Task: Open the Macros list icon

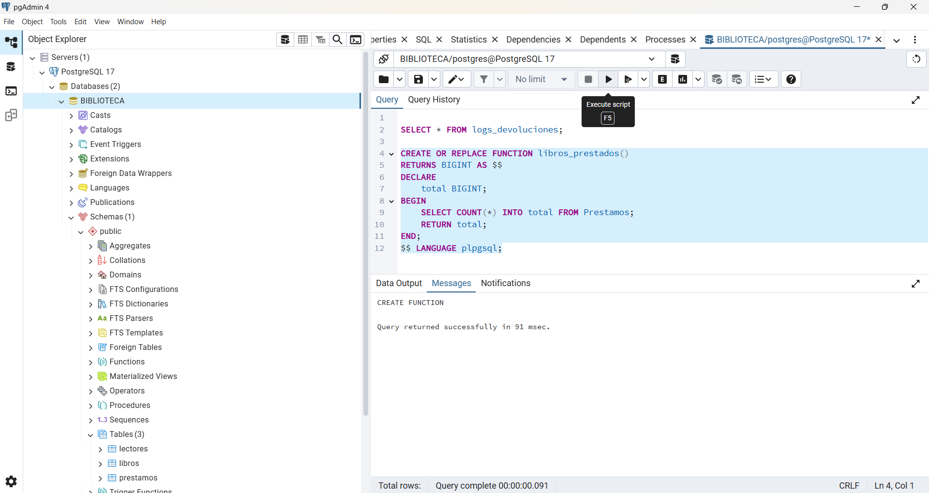Action: (764, 79)
